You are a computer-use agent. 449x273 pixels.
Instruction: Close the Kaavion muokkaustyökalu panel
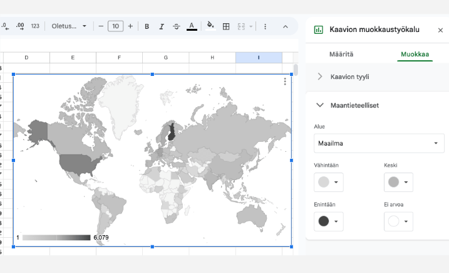440,29
